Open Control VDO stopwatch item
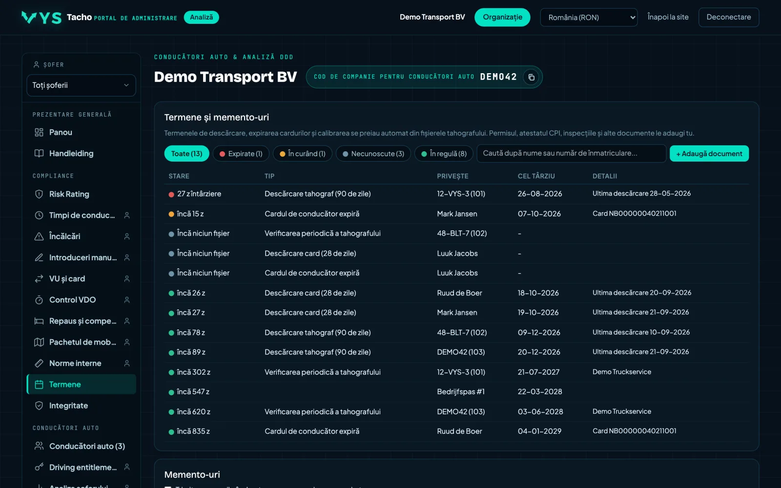 81,300
